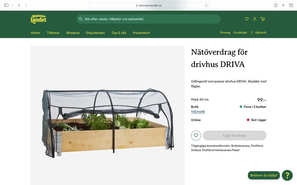The image size is (297, 185).
Task: Open the Växter menu
Action: pos(35,33)
